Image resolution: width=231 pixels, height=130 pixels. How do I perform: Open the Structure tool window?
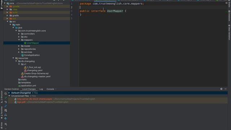coord(1,97)
